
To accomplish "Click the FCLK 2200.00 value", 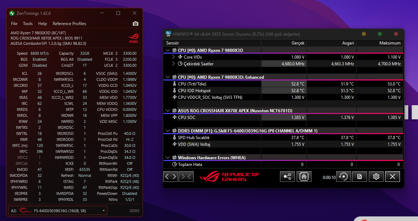I will [x=130, y=59].
